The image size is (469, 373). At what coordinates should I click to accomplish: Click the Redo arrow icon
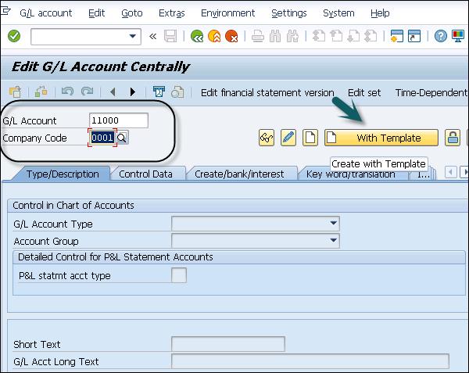click(87, 91)
